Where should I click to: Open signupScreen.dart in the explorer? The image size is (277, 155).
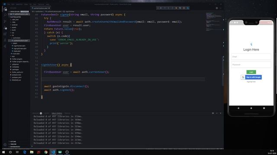point(20,49)
